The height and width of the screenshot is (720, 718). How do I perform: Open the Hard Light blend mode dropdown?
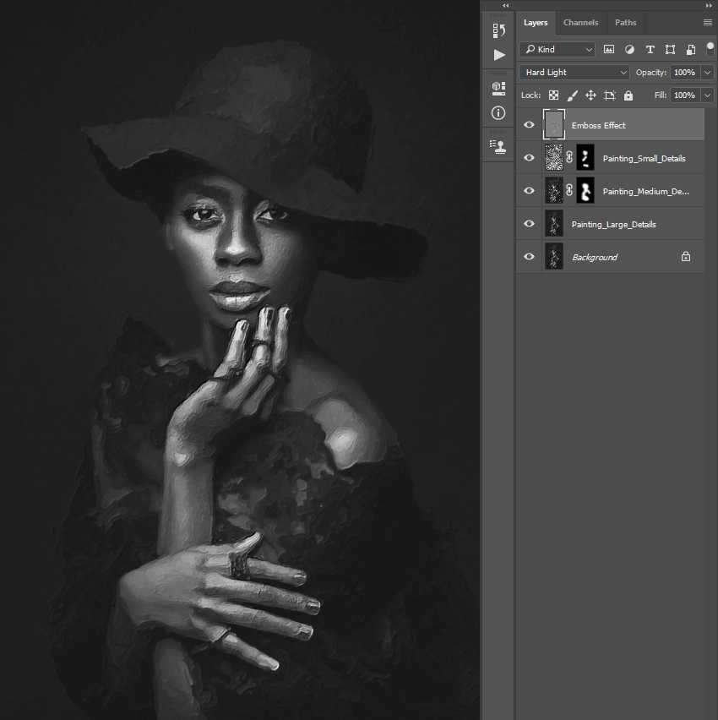coord(574,73)
